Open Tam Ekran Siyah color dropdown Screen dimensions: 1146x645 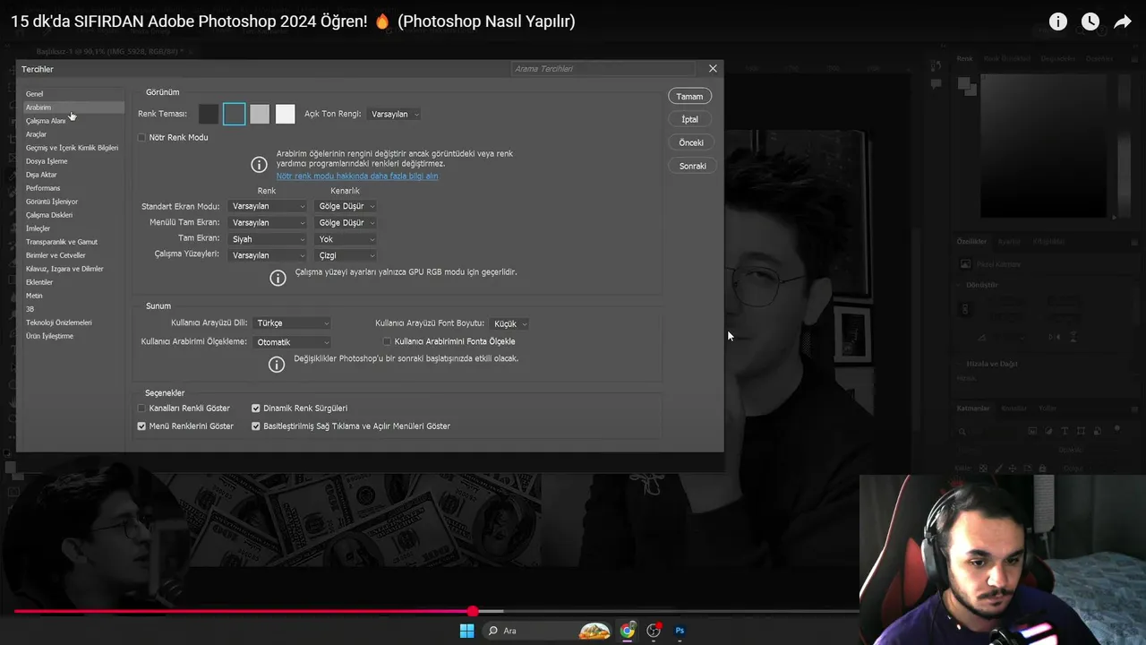point(268,239)
